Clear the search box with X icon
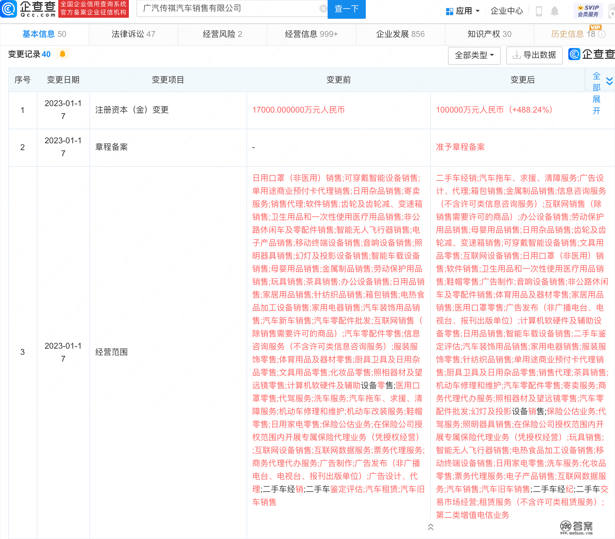Image resolution: width=615 pixels, height=539 pixels. [323, 9]
